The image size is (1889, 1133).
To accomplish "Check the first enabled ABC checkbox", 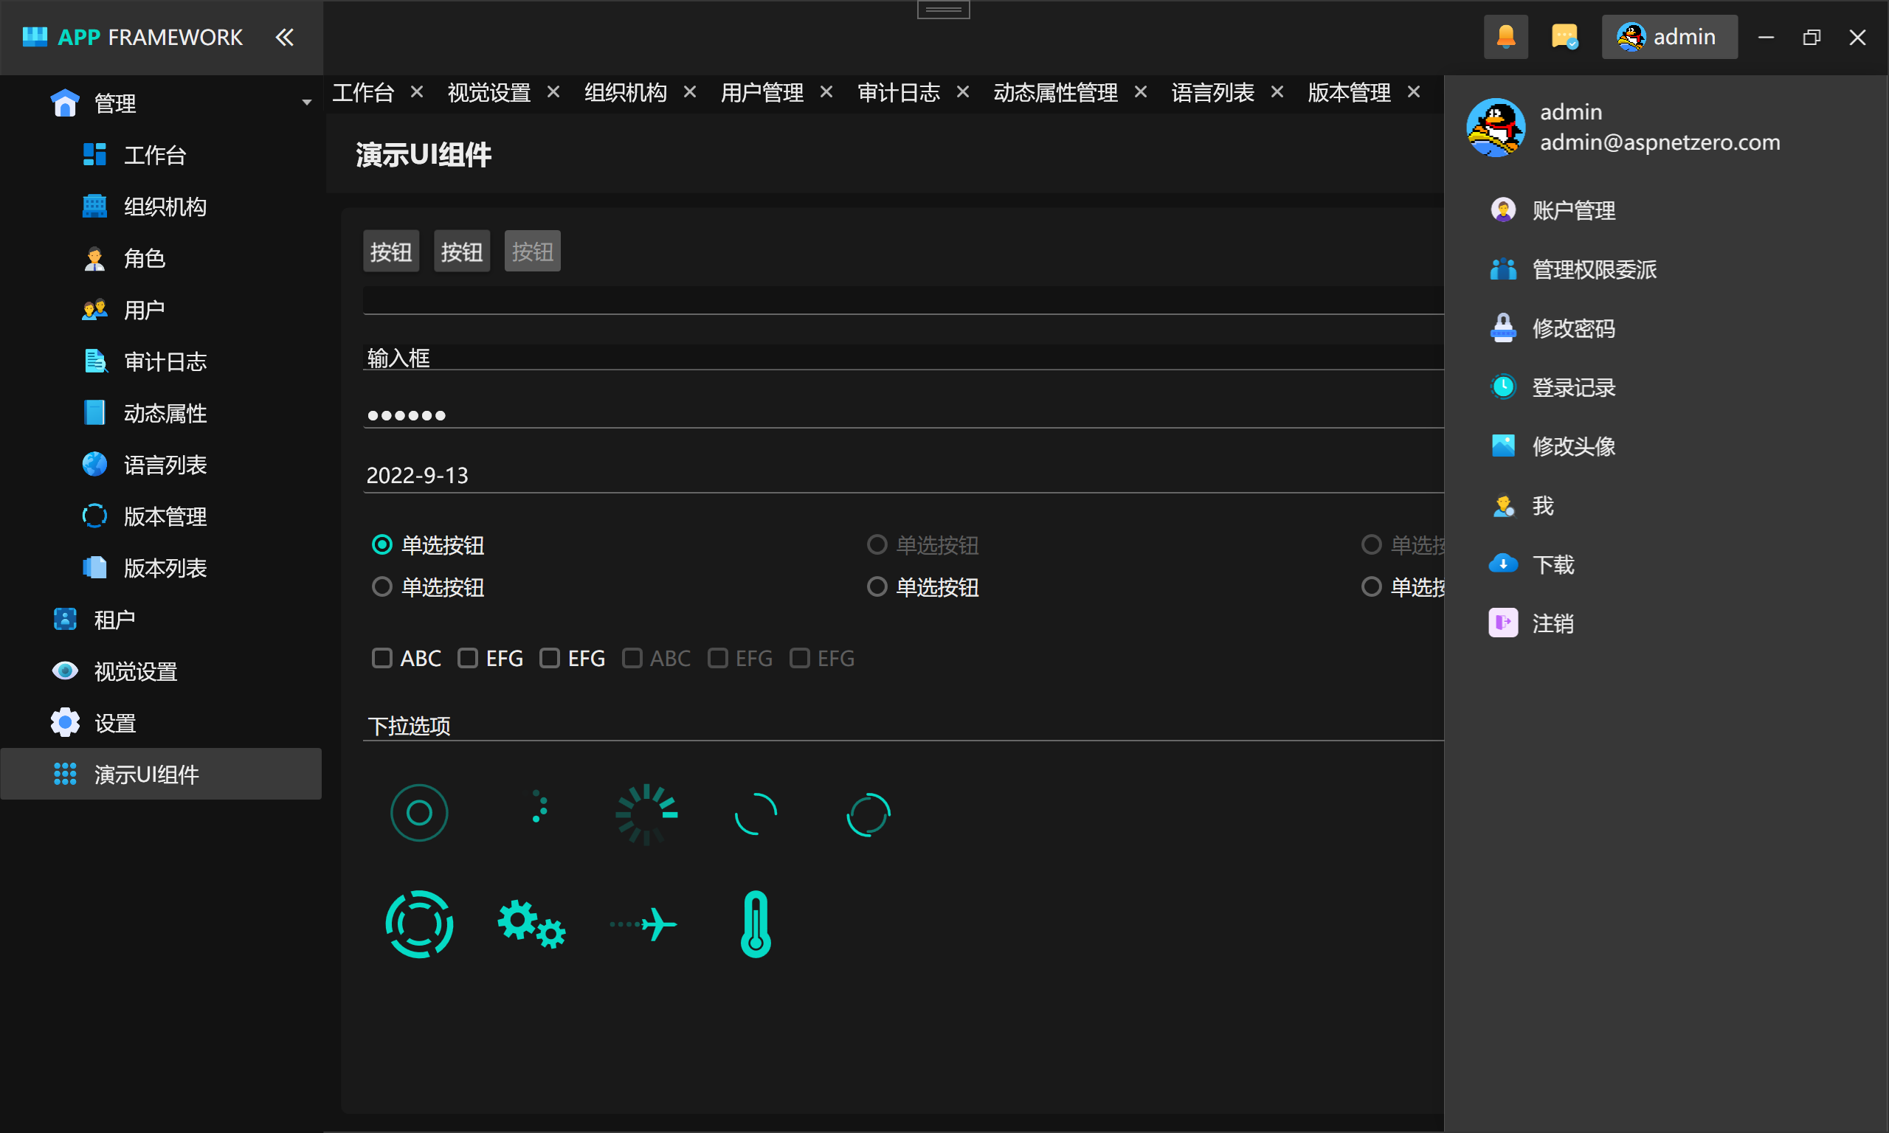I will click(x=381, y=658).
